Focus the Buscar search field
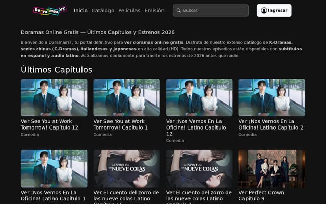326x204 pixels. click(210, 10)
